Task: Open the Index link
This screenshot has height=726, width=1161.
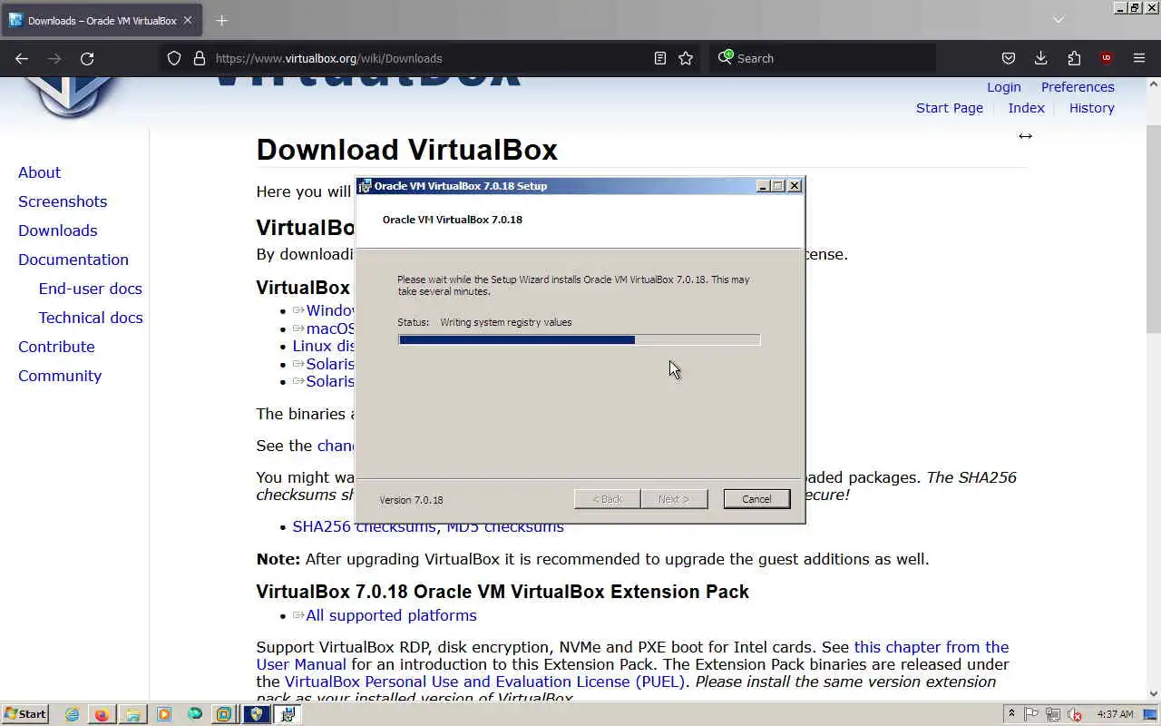Action: pos(1026,108)
